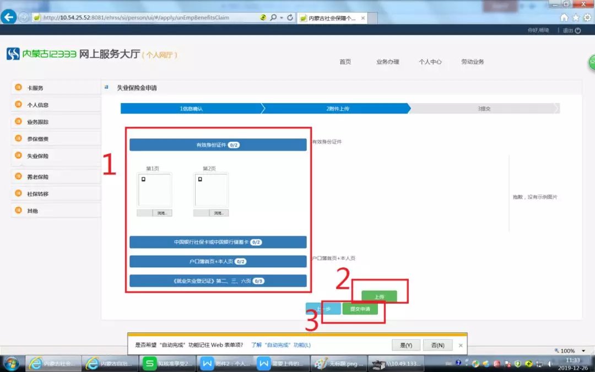Open the browser Home icon
Viewport: 595px width, 372px height.
[x=564, y=18]
